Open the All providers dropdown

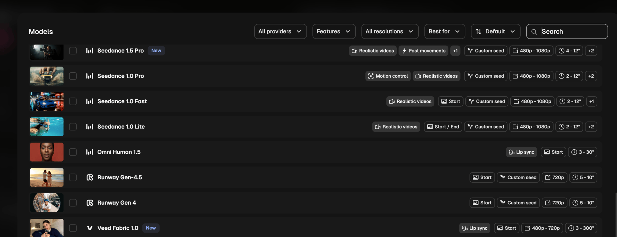(280, 31)
